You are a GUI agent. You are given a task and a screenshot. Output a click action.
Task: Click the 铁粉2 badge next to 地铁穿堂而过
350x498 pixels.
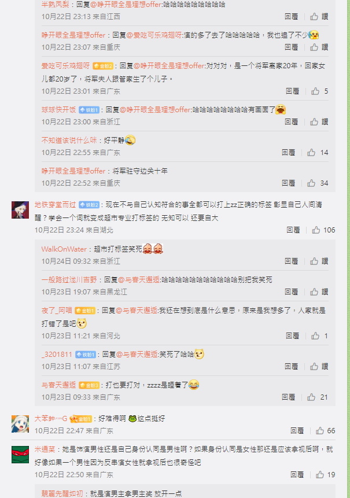[89, 205]
